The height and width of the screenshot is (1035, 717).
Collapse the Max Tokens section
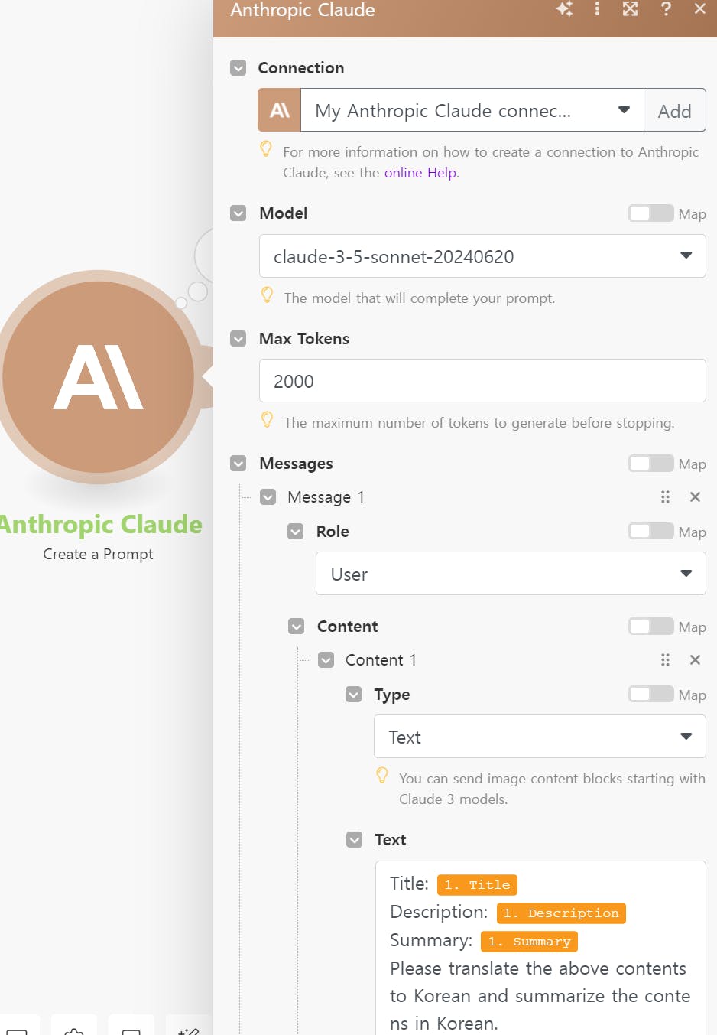pos(238,339)
